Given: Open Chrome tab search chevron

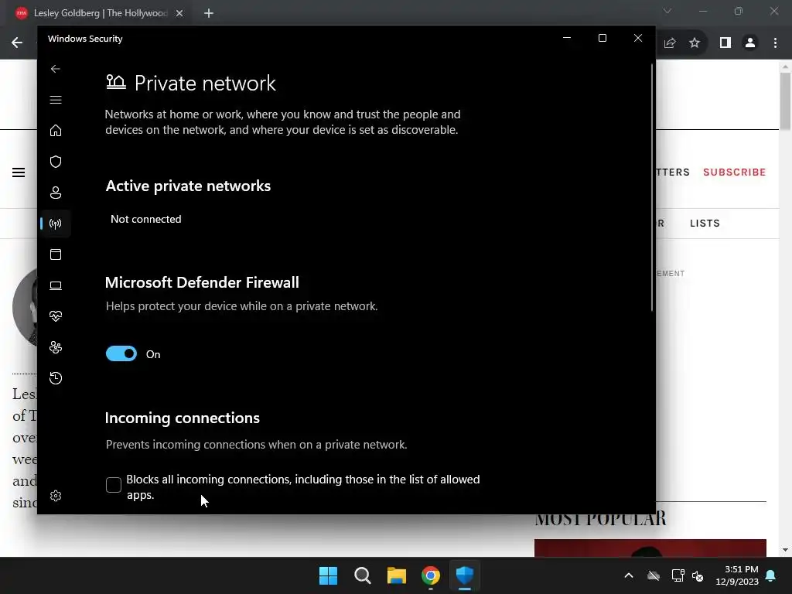Looking at the screenshot, I should [x=667, y=11].
